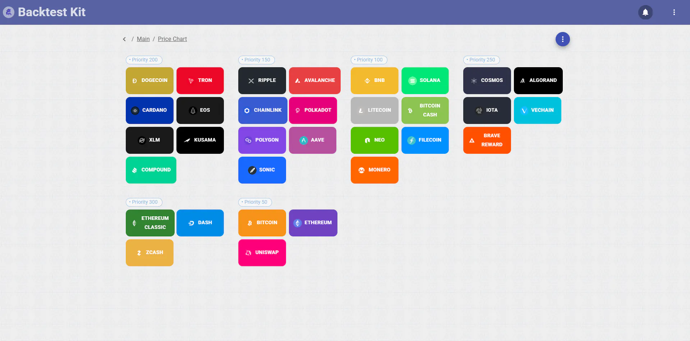Click the Monero logo icon
This screenshot has width=690, height=341.
[362, 170]
